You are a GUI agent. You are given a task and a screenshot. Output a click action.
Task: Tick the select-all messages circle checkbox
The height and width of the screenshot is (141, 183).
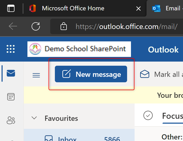click(148, 115)
